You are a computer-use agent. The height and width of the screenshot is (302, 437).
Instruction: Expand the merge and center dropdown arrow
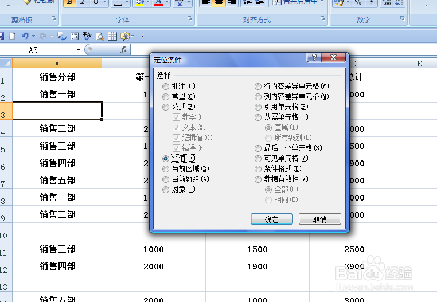322,2
